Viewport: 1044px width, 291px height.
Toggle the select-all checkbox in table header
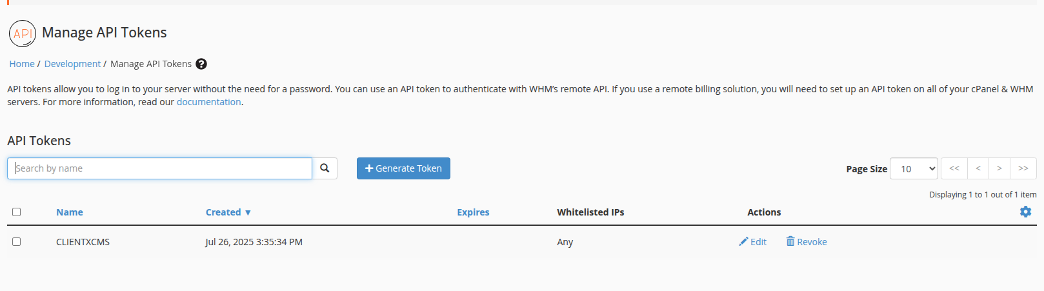tap(17, 212)
